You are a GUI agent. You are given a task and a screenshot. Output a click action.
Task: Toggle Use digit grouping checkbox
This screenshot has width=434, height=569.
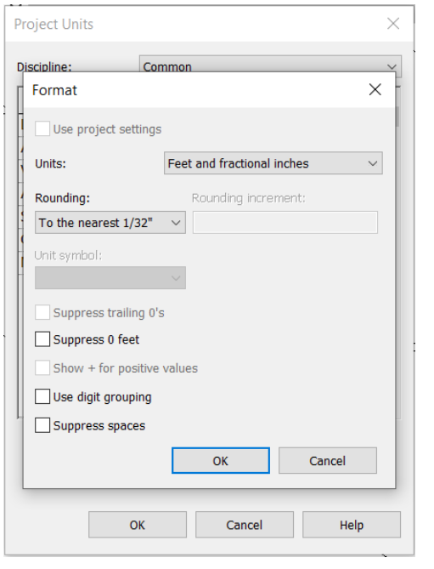[x=42, y=396]
